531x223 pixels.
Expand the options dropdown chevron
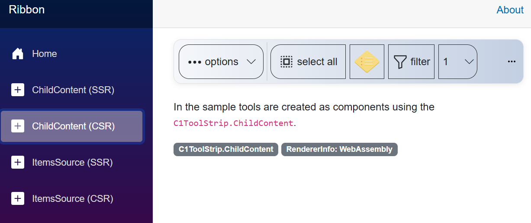coord(251,62)
